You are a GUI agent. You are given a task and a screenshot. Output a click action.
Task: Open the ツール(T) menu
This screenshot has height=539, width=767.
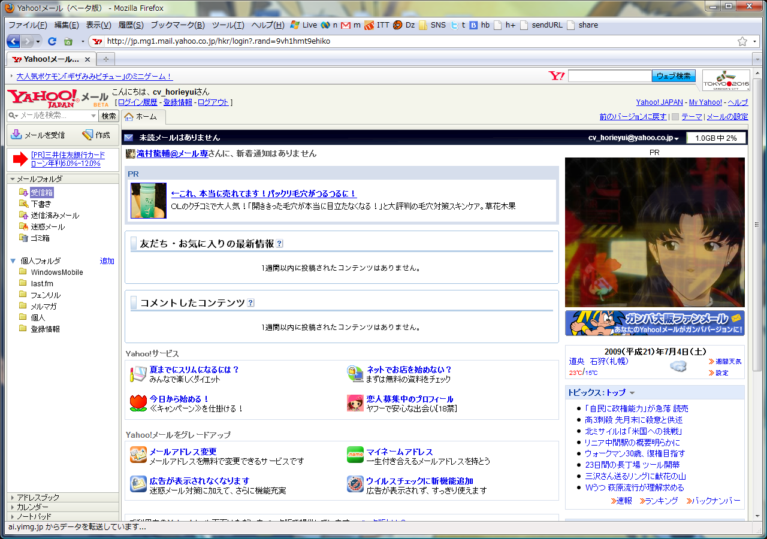point(228,25)
